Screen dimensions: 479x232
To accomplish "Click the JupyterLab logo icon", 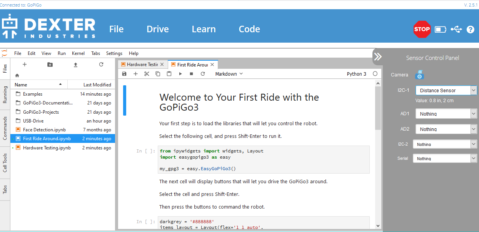I will pyautogui.click(x=4, y=53).
